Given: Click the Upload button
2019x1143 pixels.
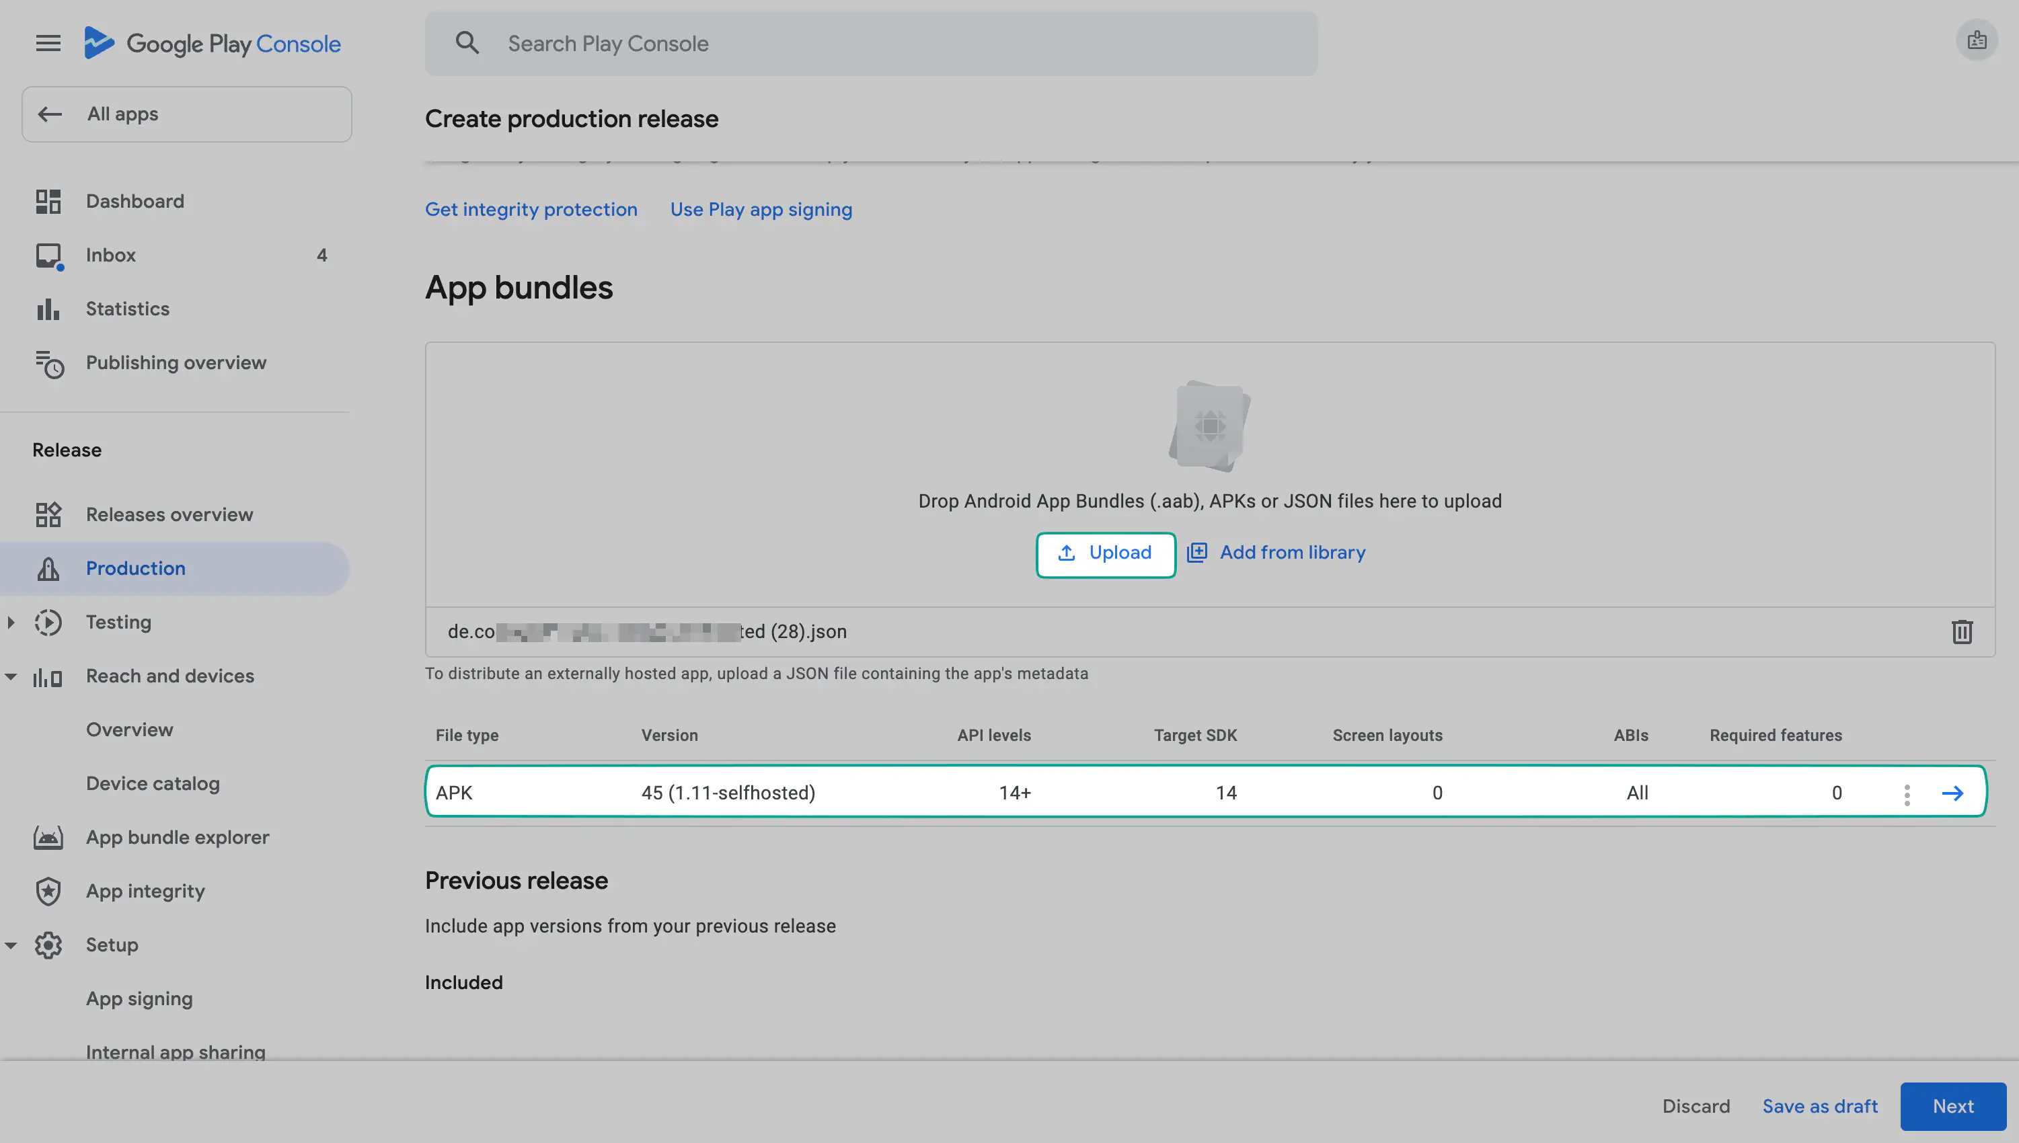Looking at the screenshot, I should click(x=1105, y=553).
